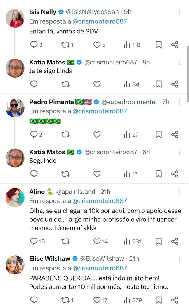Open @crismonteiro687 from Isis Nelly's reply context
This screenshot has width=189, height=307.
(x=100, y=22)
